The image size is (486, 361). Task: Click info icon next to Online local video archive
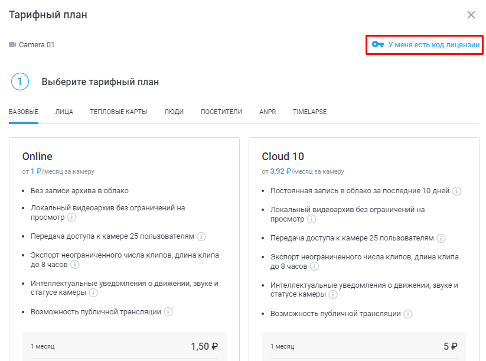click(72, 218)
